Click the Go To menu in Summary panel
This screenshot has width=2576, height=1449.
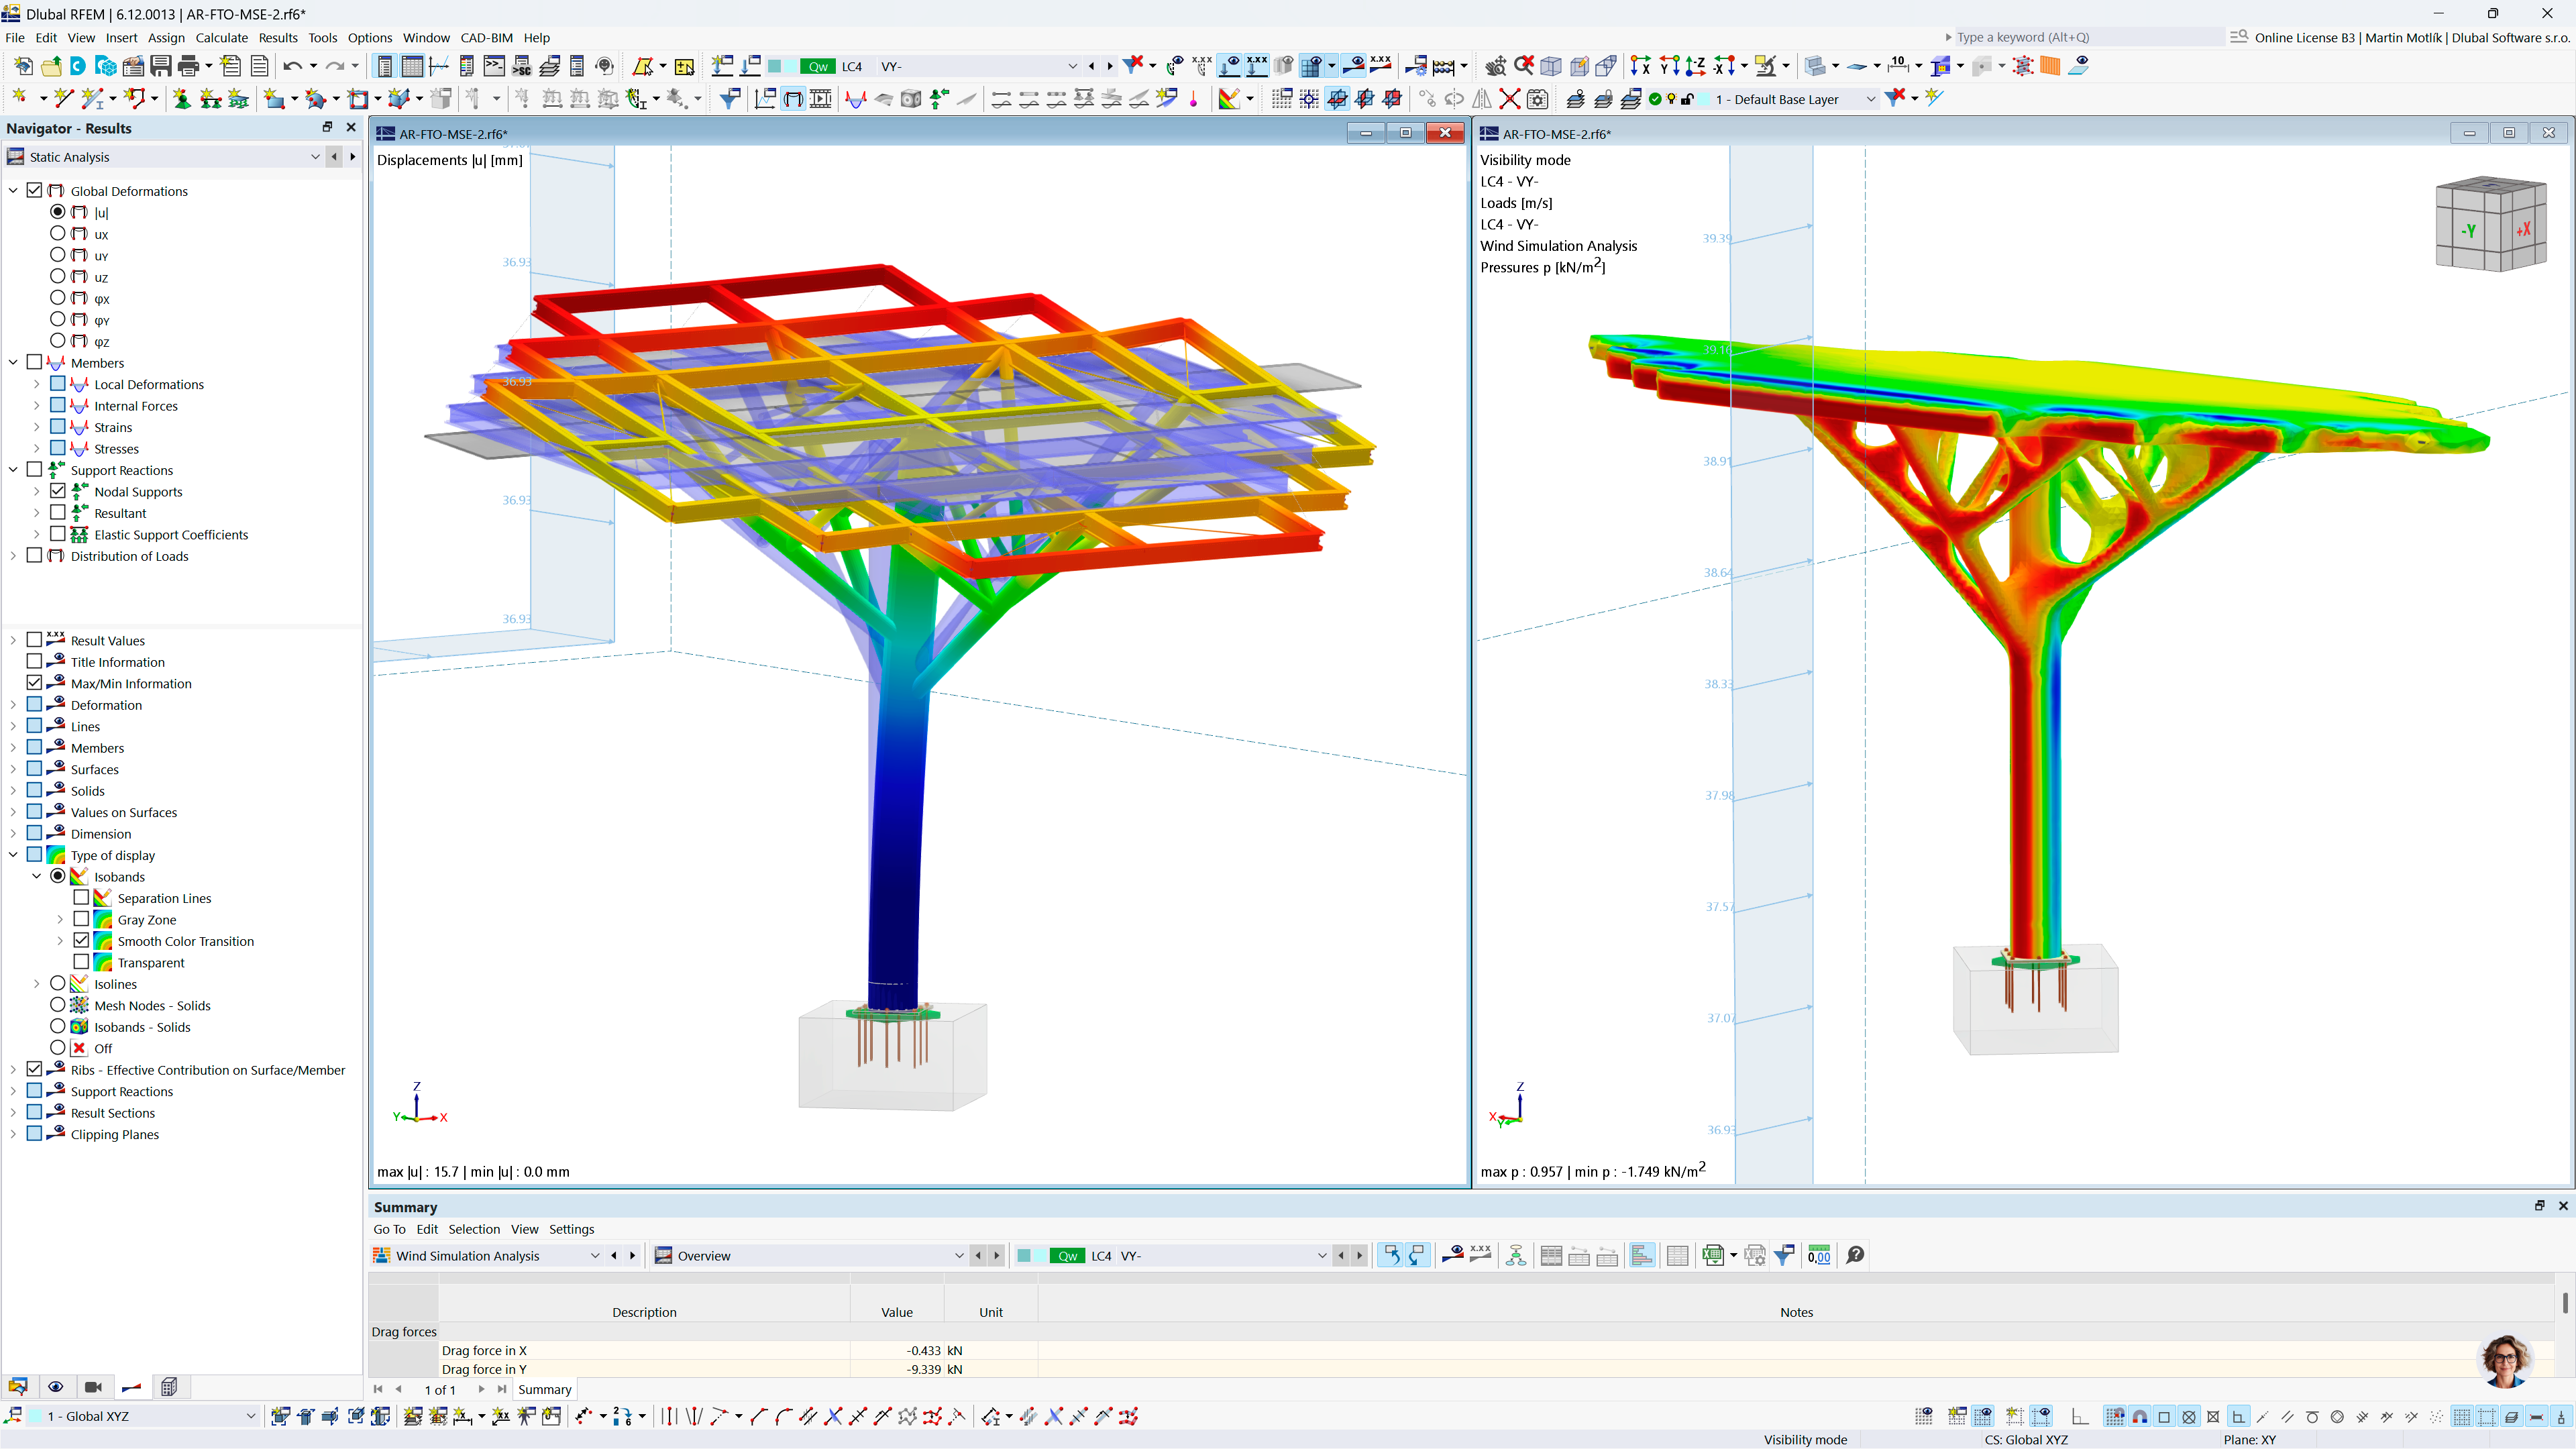[389, 1229]
